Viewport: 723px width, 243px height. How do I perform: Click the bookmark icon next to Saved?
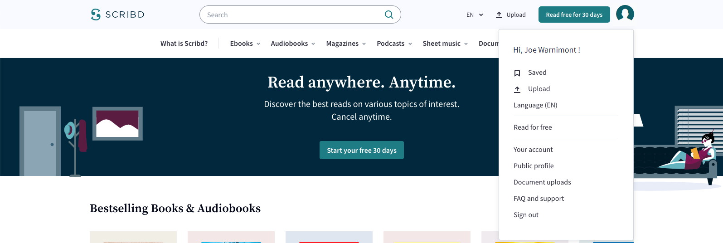[x=517, y=73]
